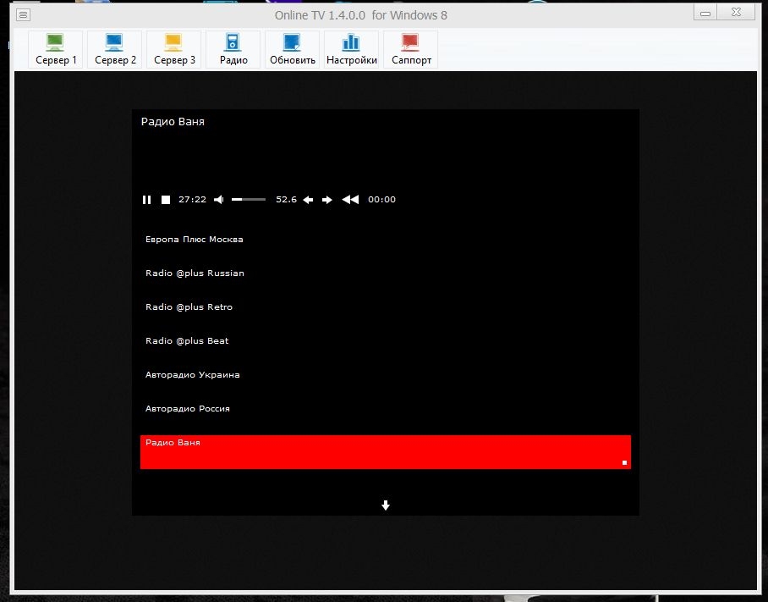Open Настройки settings
This screenshot has width=768, height=602.
point(352,49)
